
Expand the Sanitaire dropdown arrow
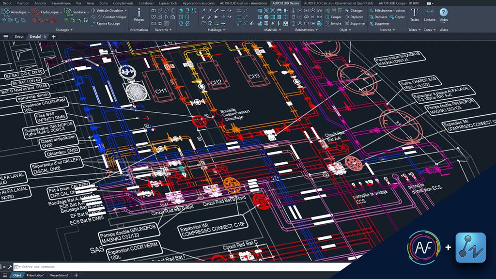point(88,12)
